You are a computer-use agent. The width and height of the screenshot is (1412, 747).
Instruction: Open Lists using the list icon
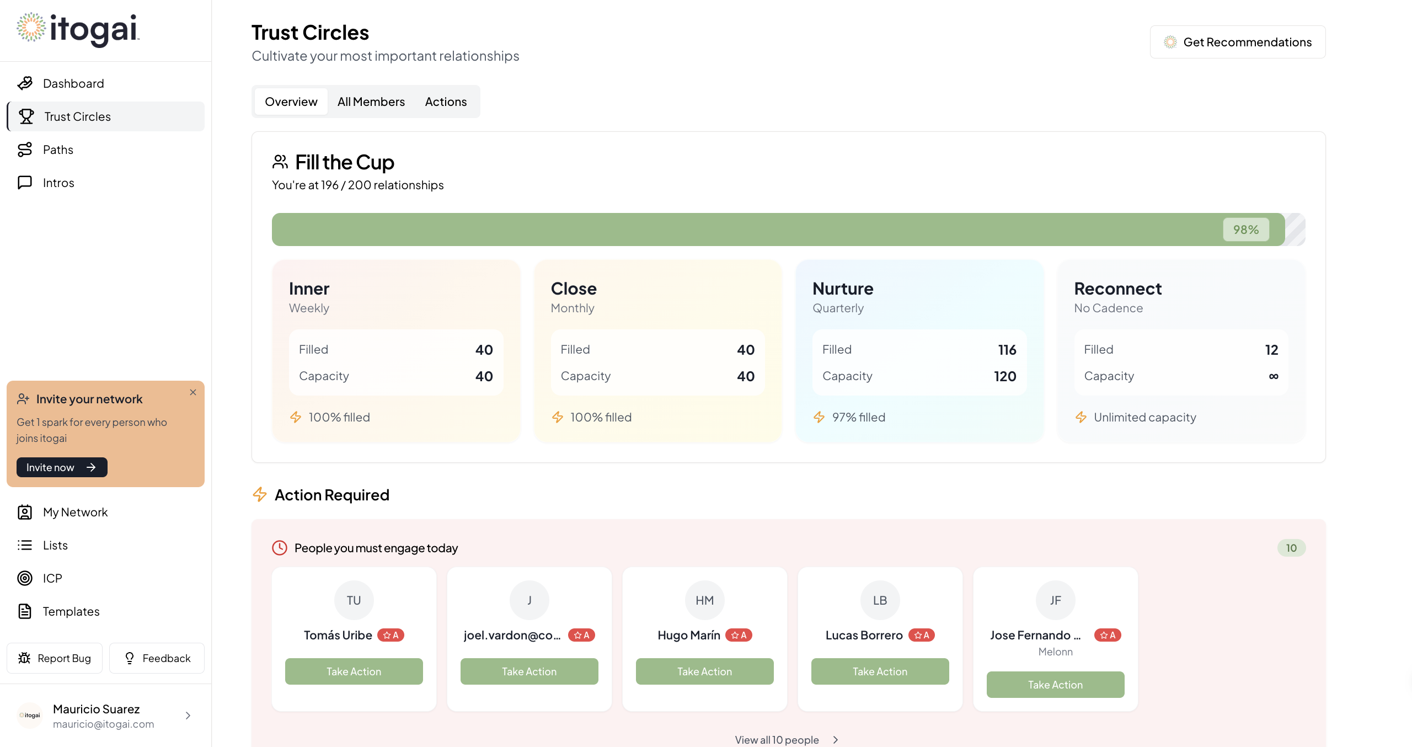pyautogui.click(x=25, y=545)
